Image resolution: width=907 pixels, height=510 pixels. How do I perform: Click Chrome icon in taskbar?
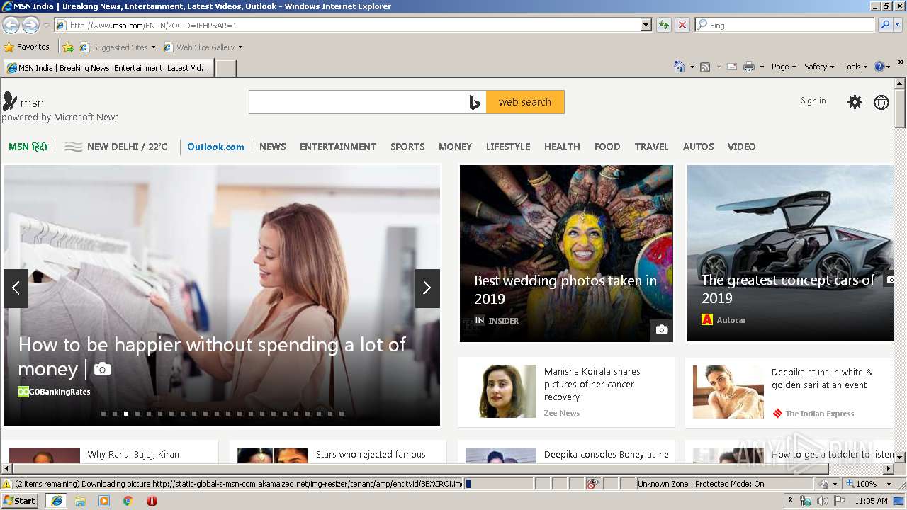point(128,501)
